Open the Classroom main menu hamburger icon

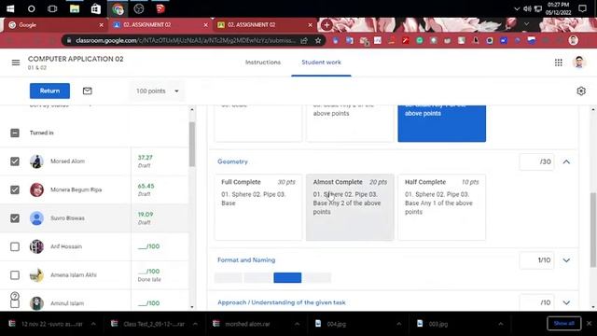[16, 63]
